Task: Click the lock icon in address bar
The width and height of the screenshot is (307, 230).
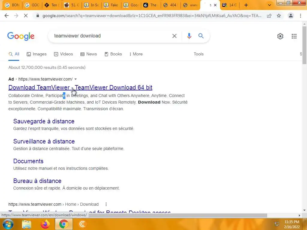Action: [x=38, y=16]
